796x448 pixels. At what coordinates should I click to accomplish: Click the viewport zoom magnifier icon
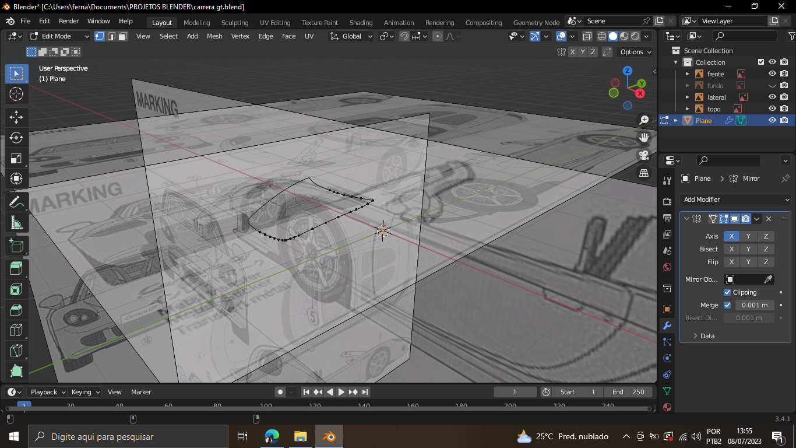click(x=644, y=120)
